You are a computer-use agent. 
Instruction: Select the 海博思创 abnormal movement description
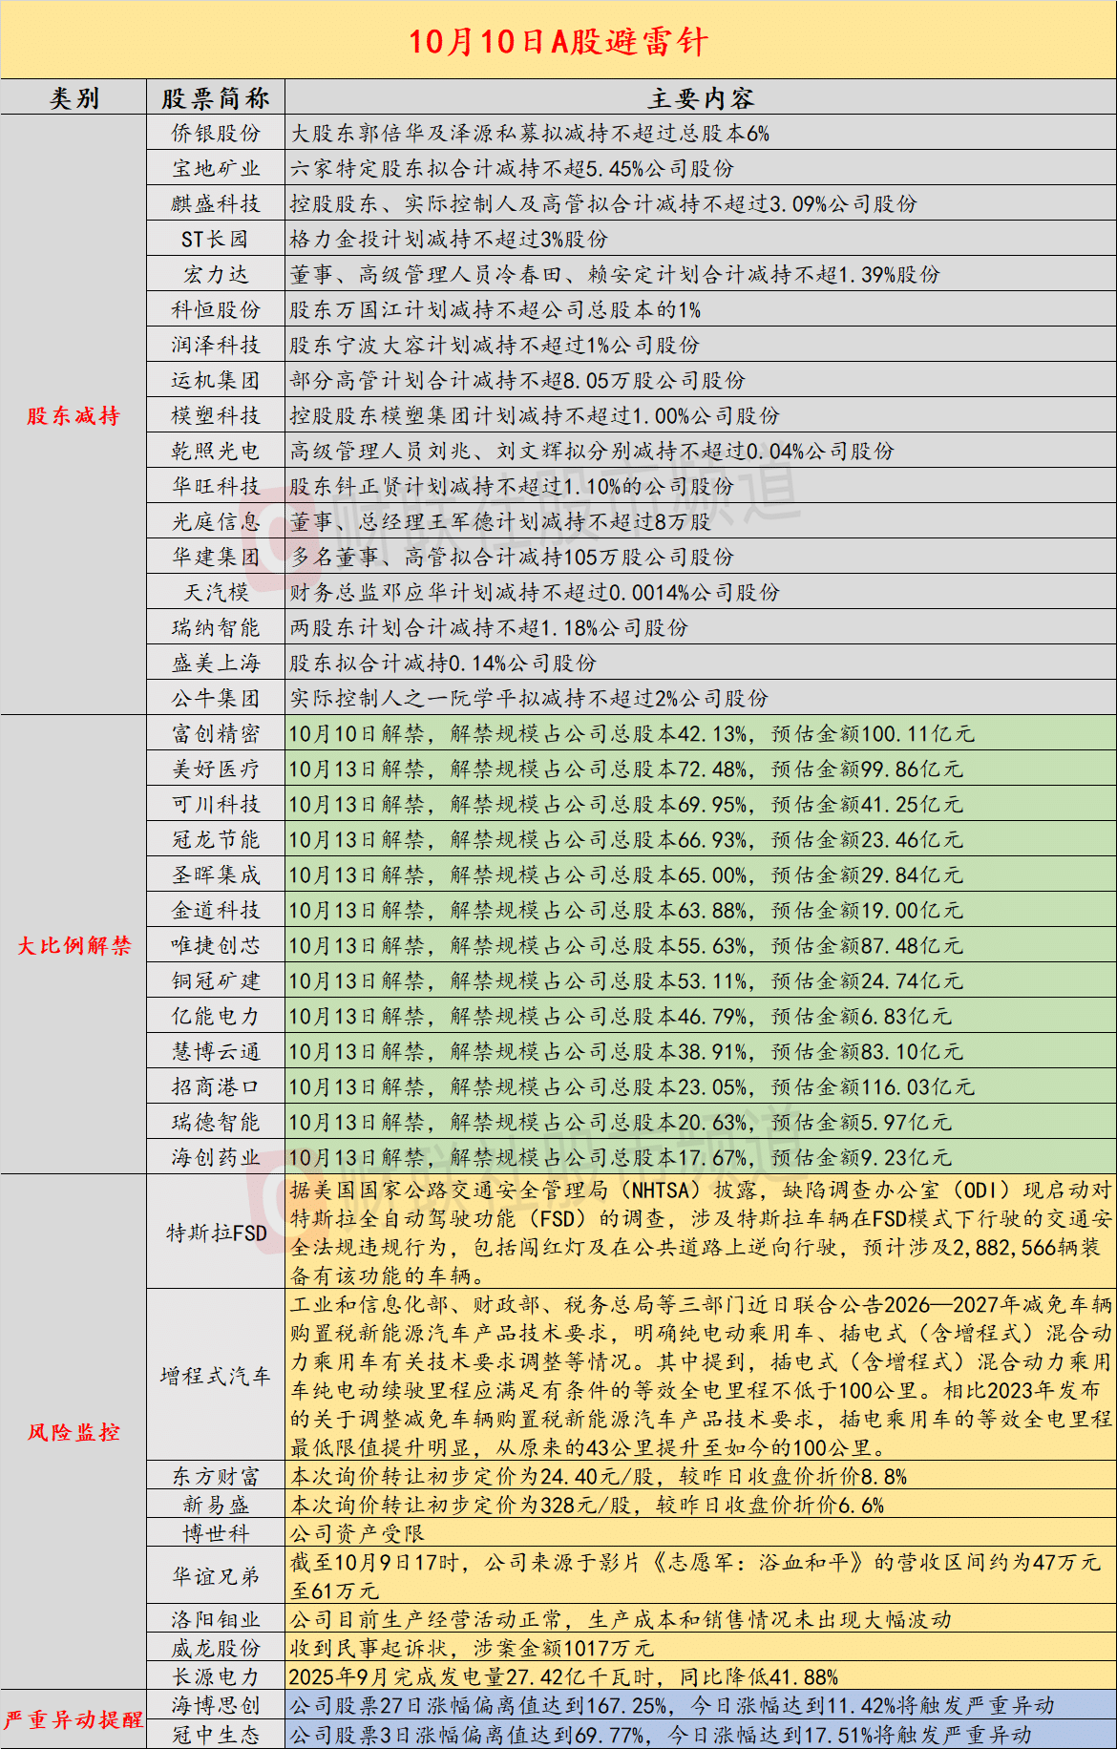[672, 1706]
